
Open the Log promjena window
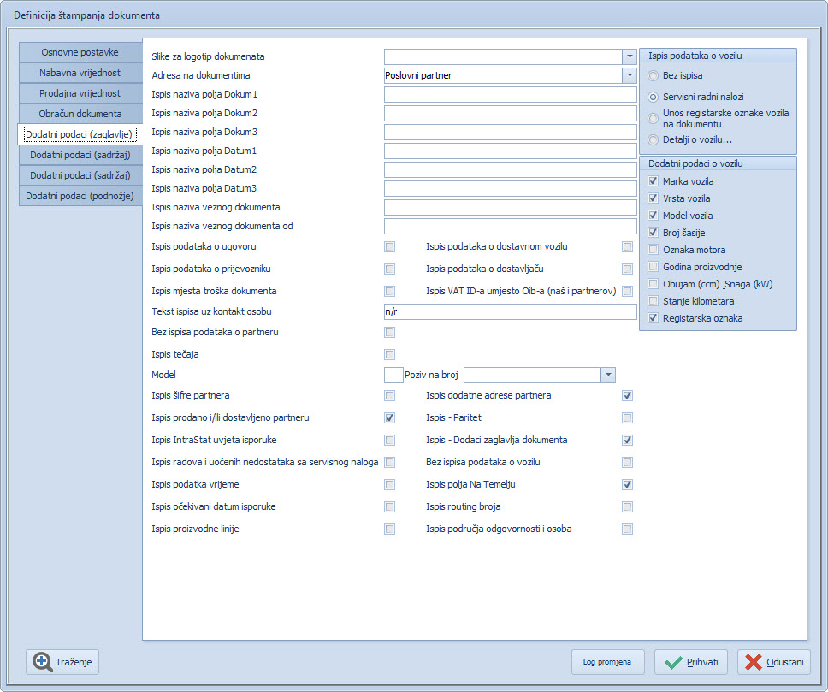(607, 662)
